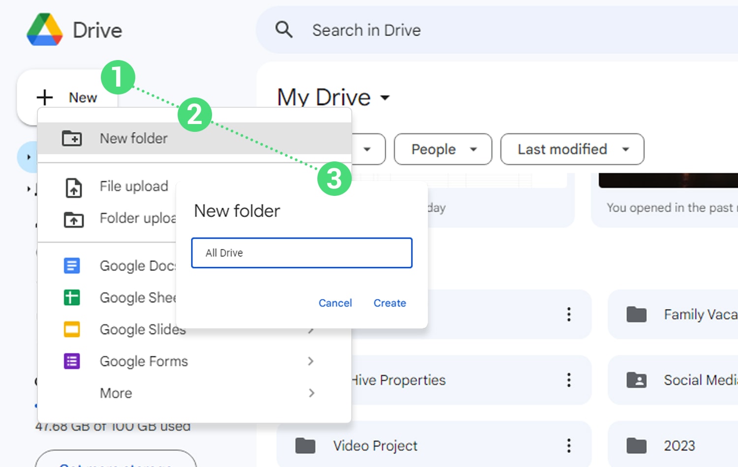The height and width of the screenshot is (467, 738).
Task: Expand the My Drive dropdown arrow
Action: [385, 97]
